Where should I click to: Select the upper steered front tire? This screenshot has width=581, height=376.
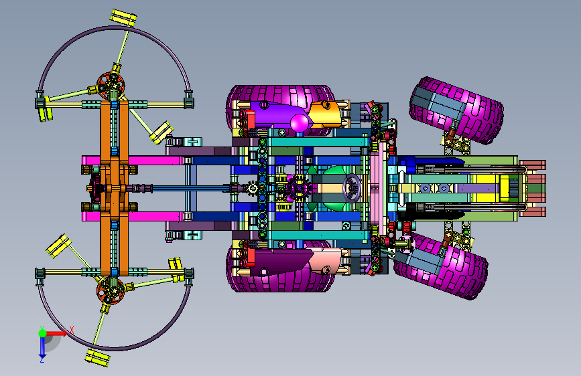(478, 114)
